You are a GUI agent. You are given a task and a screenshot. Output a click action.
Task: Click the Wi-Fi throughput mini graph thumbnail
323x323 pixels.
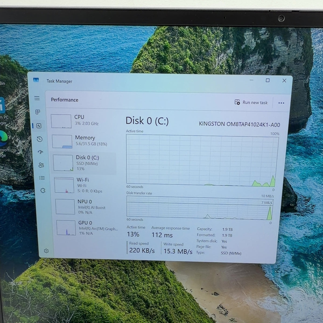64,185
